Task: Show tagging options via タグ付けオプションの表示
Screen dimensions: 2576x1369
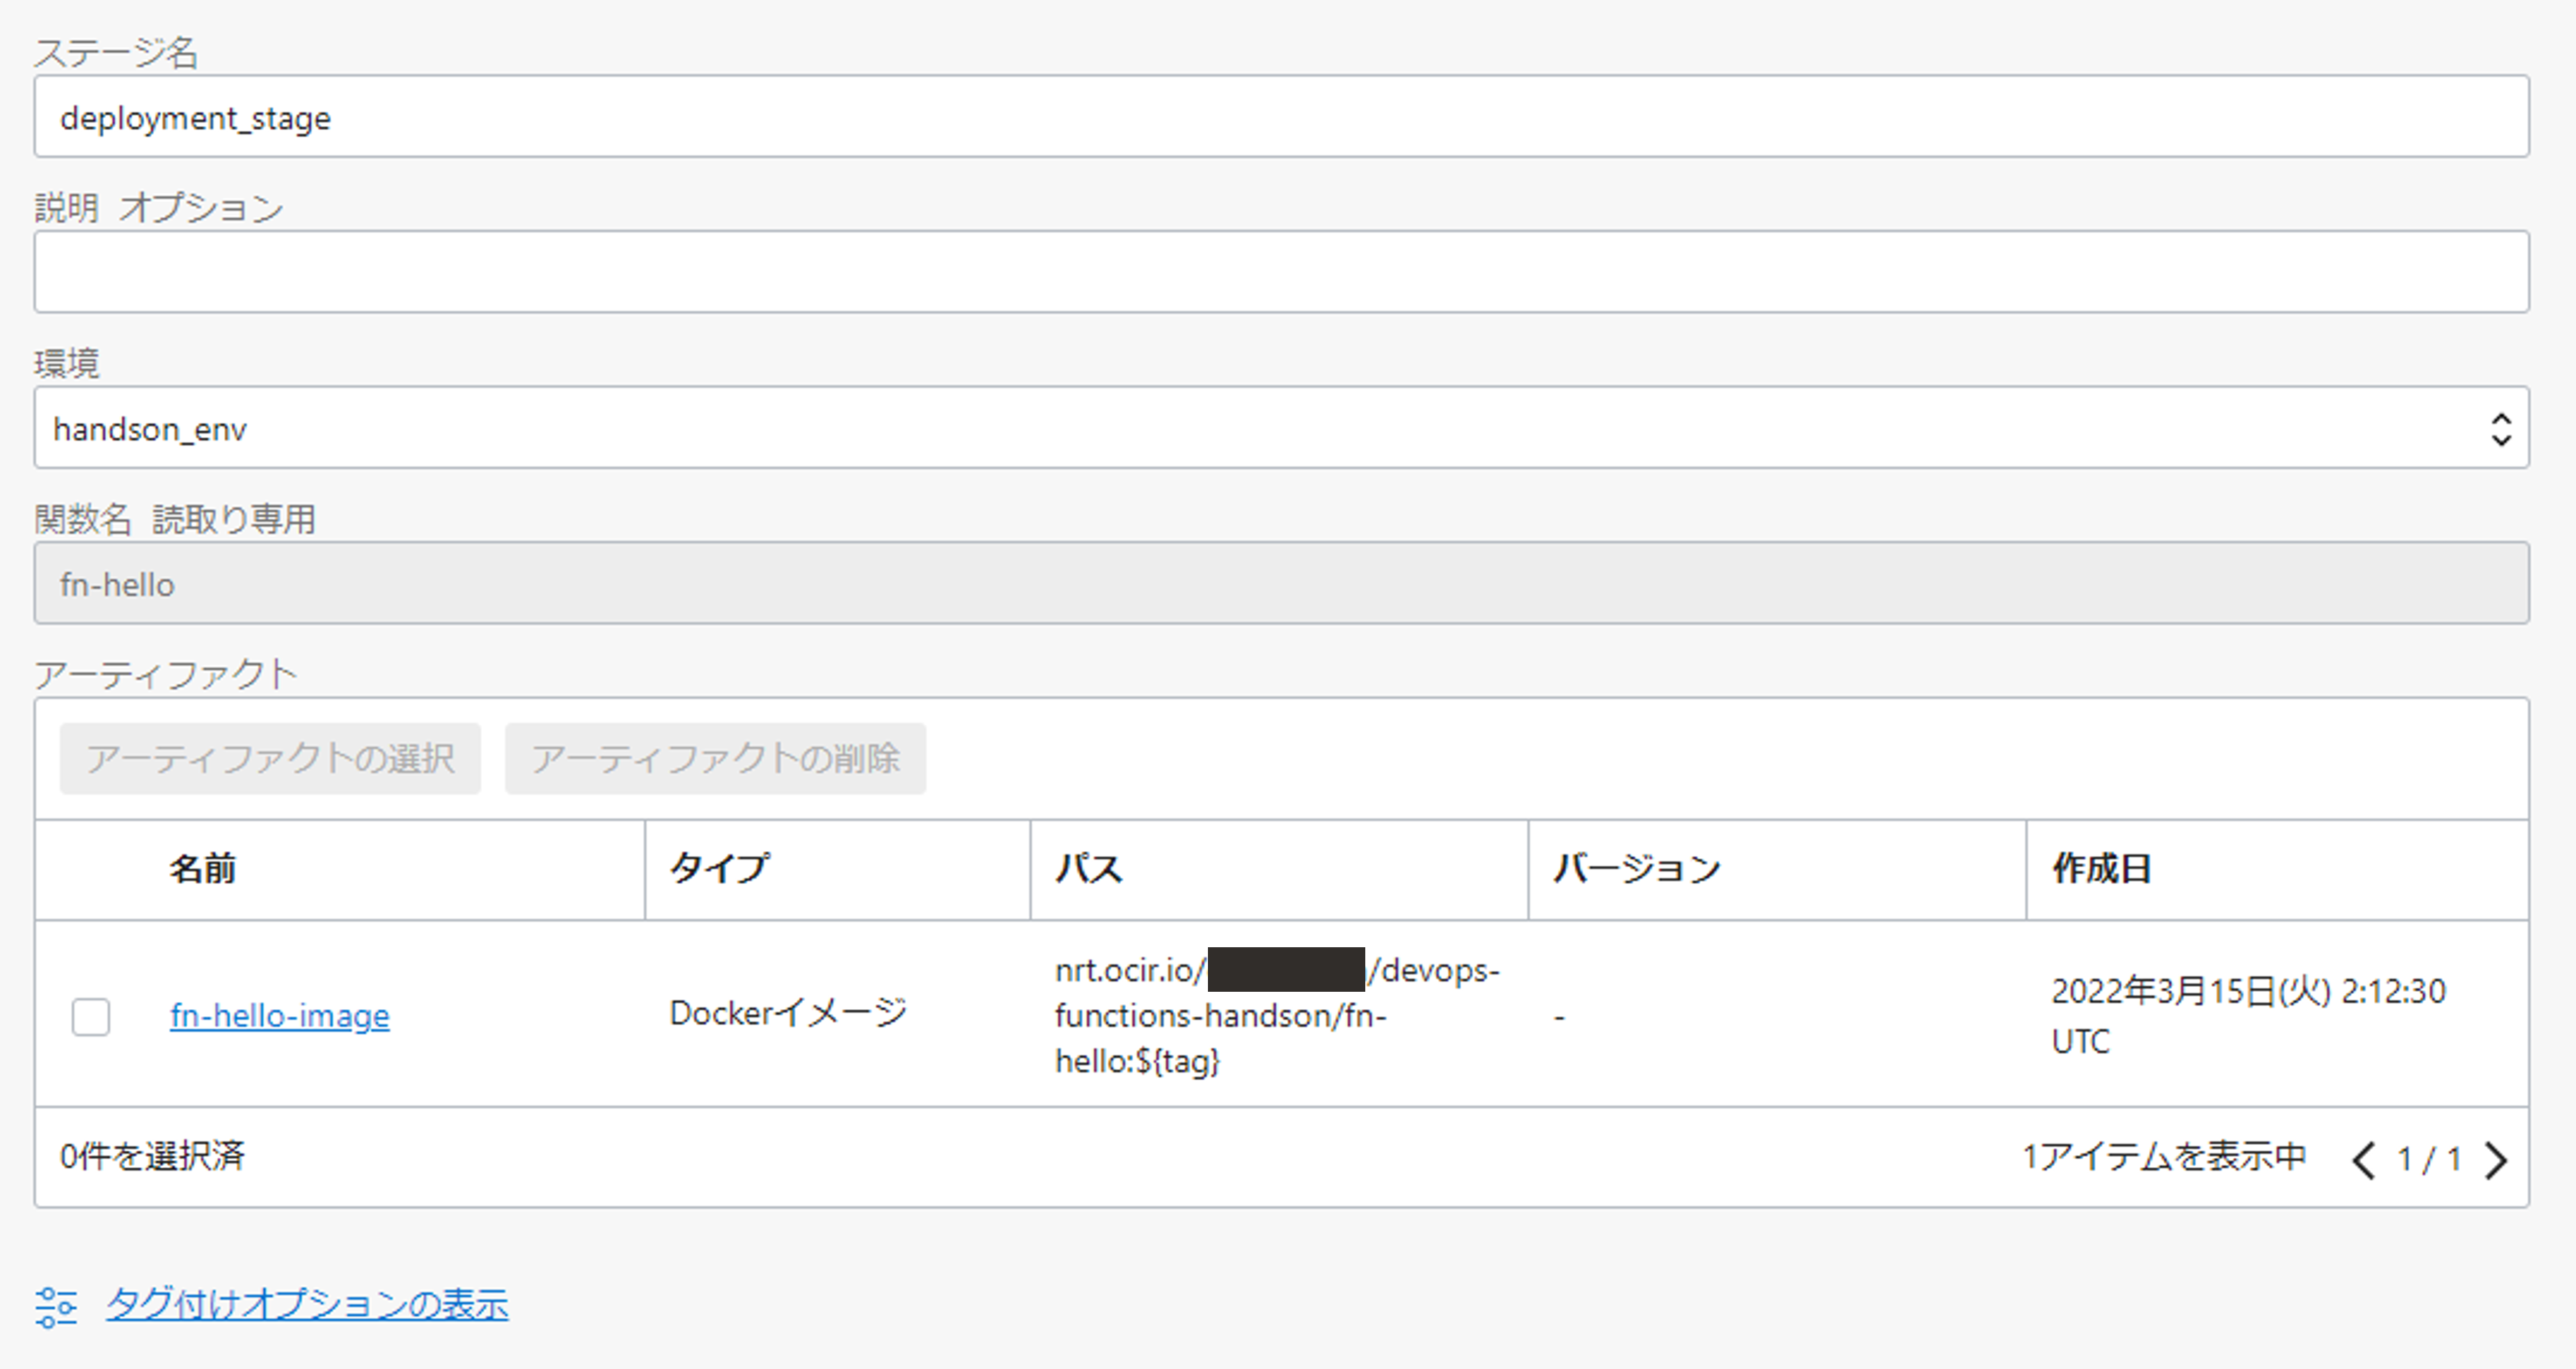Action: (307, 1304)
